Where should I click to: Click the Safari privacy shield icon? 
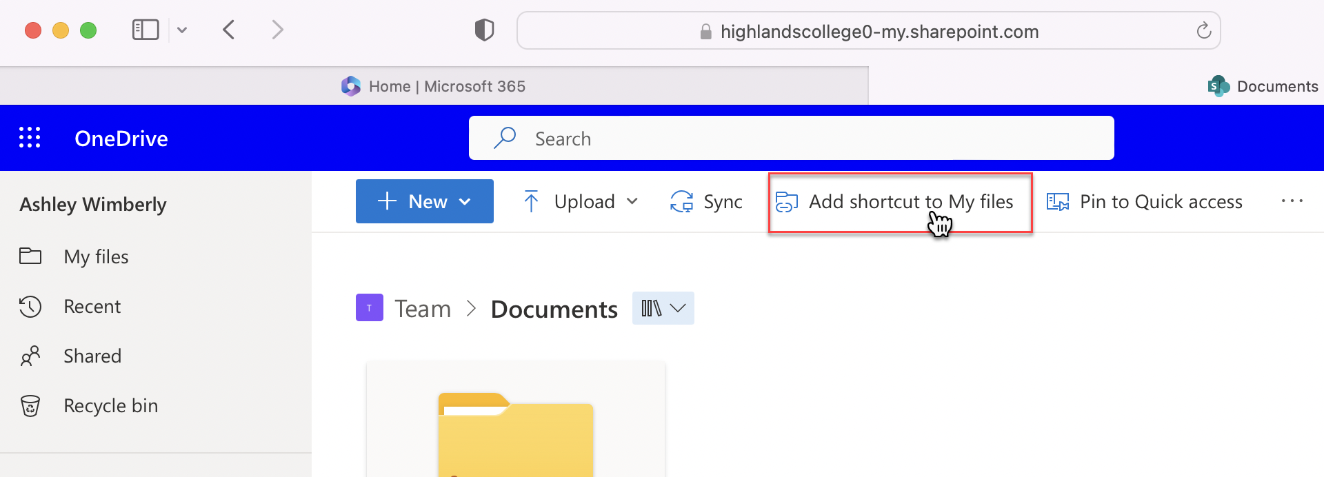coord(484,30)
